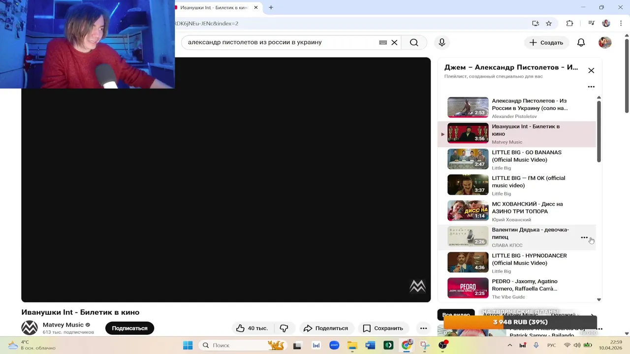The image size is (630, 354).
Task: Open more actions next to Сохранить
Action: pyautogui.click(x=423, y=328)
